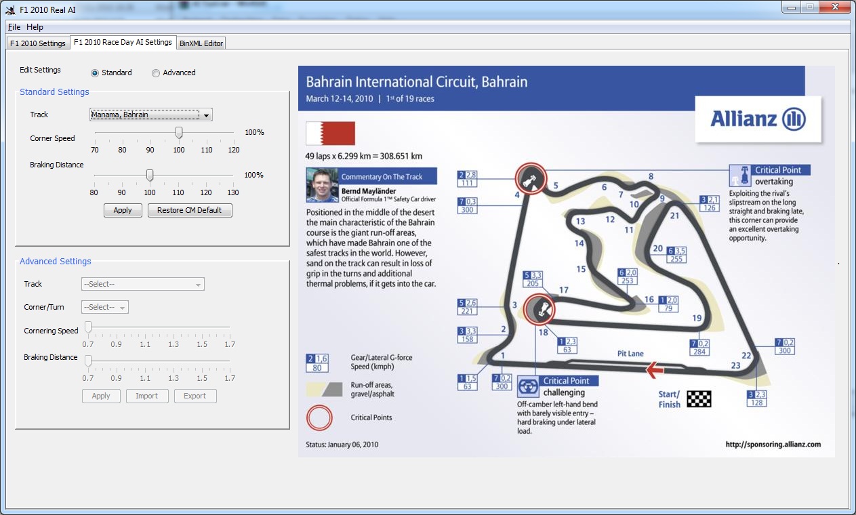856x515 pixels.
Task: Click the gear box showing speed 253
Action: click(x=628, y=276)
